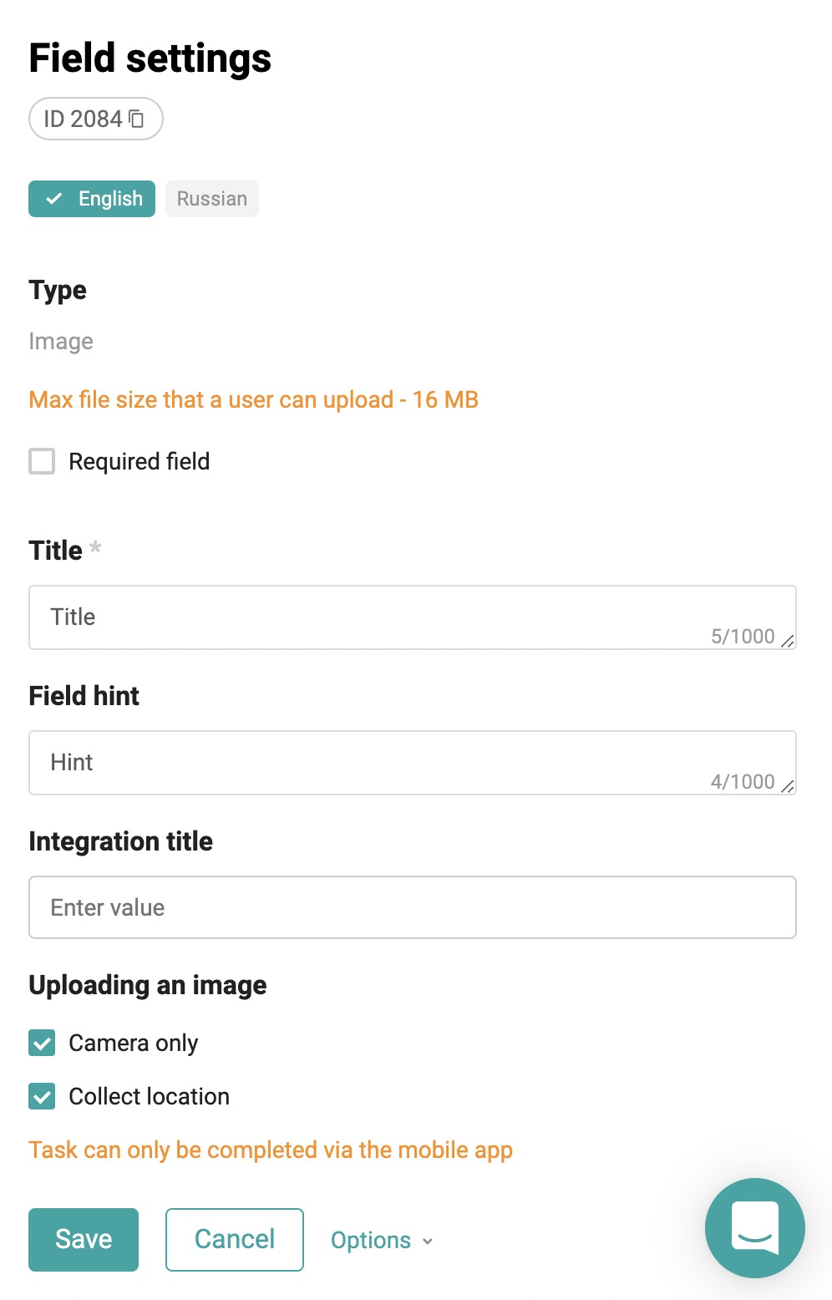The width and height of the screenshot is (832, 1300).
Task: Click the Camera only label text
Action: pos(134,1044)
